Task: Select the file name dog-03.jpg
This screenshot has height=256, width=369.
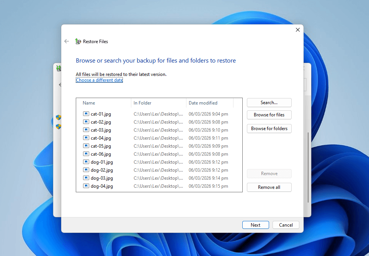Action: [x=102, y=178]
